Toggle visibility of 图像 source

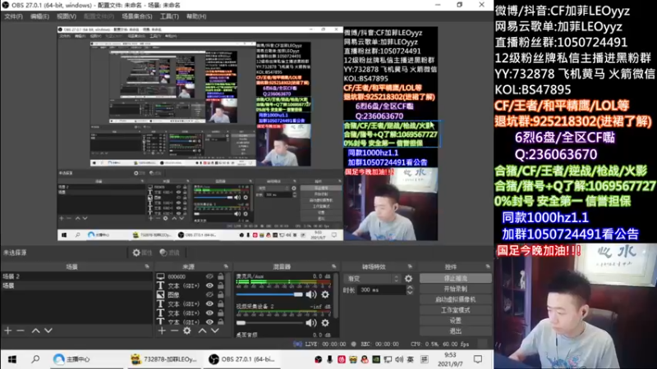(x=209, y=294)
